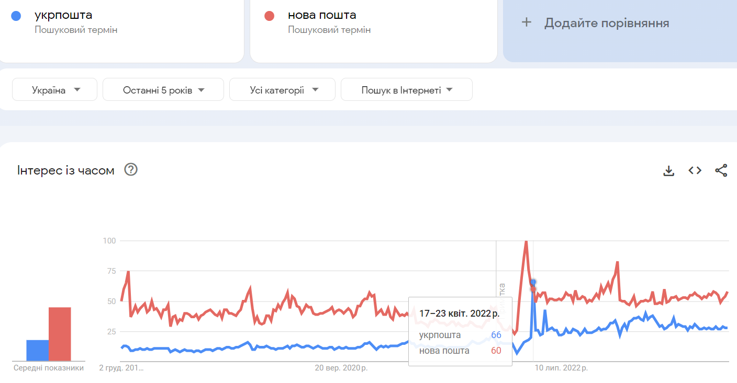The width and height of the screenshot is (737, 383).
Task: Click the blue dot next to укрпошта
Action: point(16,16)
